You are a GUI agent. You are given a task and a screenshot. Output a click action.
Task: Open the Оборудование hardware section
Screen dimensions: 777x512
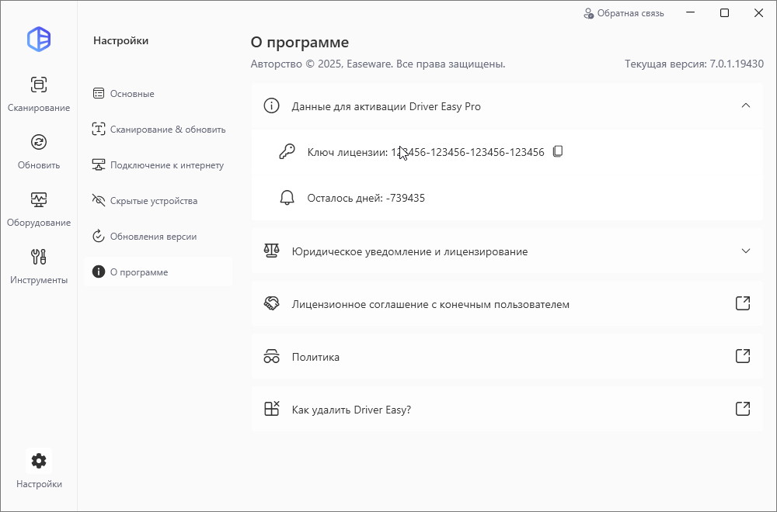point(39,209)
